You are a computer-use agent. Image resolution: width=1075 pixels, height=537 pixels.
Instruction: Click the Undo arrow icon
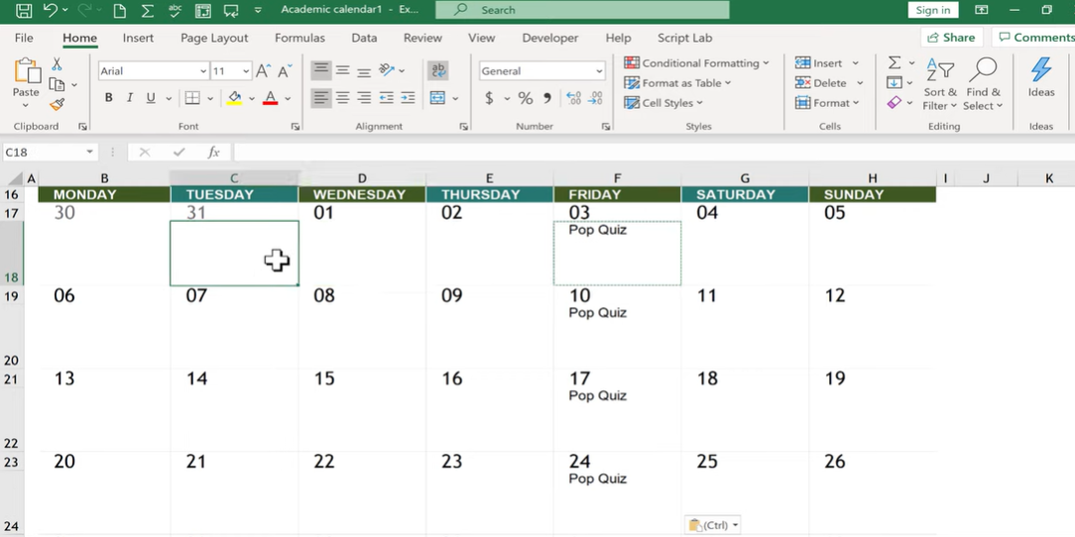(50, 10)
